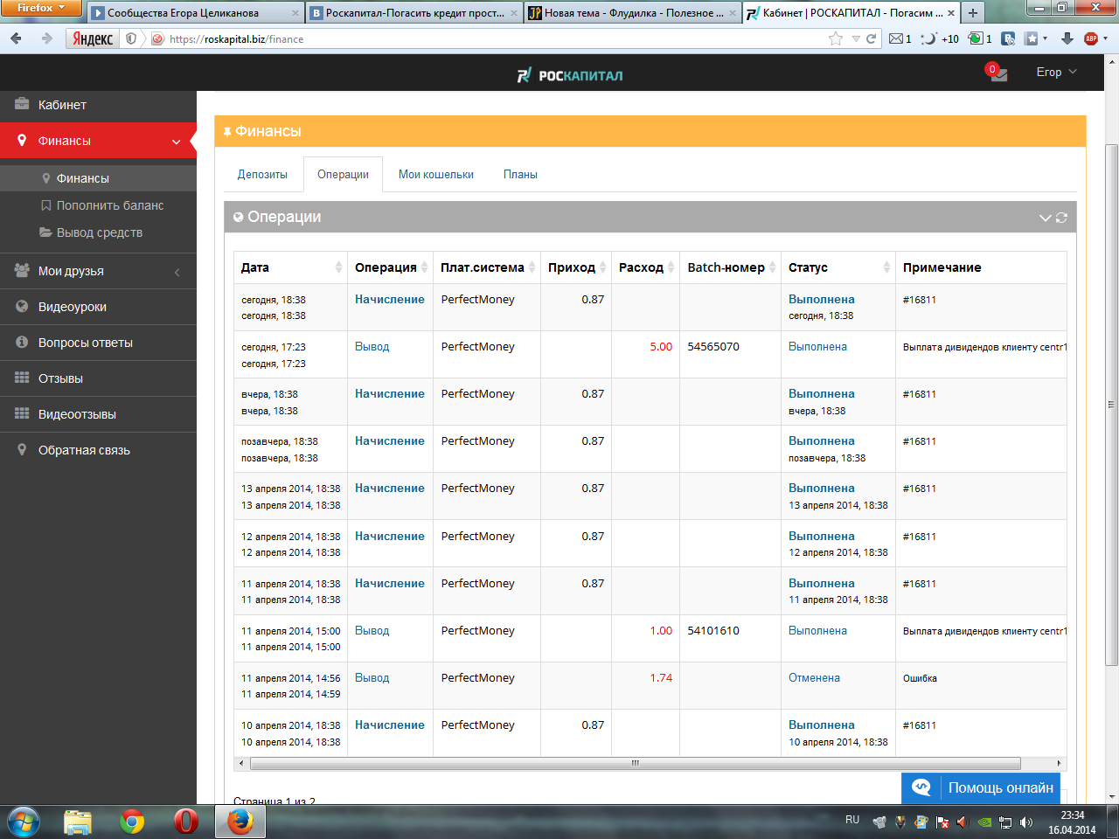
Task: Click the browser reload page icon
Action: (x=871, y=38)
